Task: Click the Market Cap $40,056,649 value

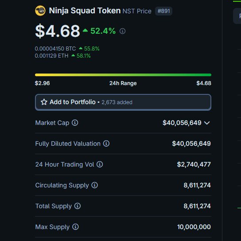Action: click(182, 123)
